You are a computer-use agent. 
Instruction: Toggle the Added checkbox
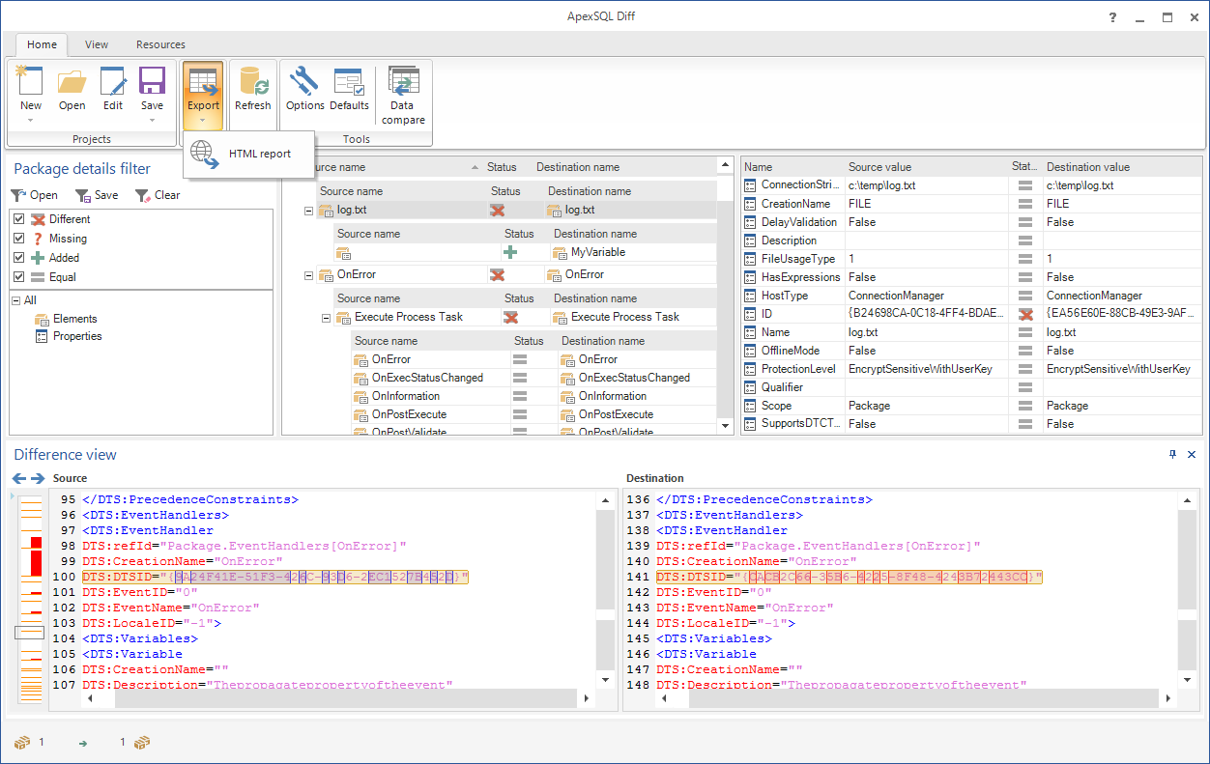[18, 258]
